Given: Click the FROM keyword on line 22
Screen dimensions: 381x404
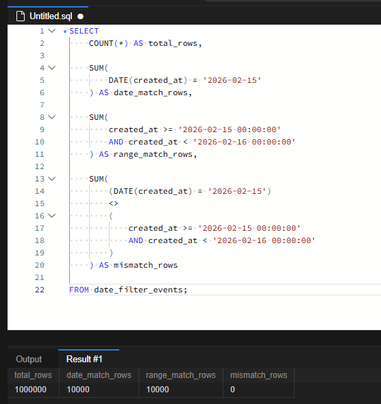Looking at the screenshot, I should point(79,290).
